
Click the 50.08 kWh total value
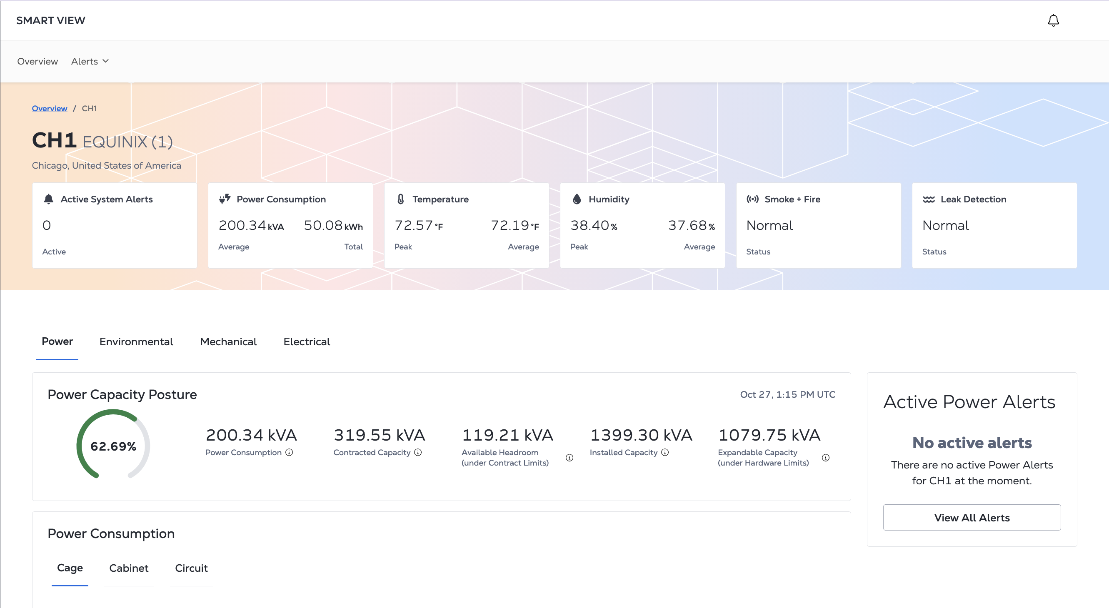point(333,225)
